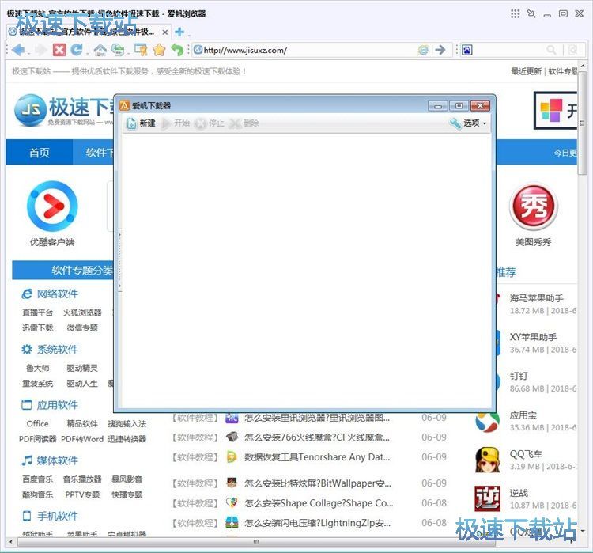Open the grid menu icon in browser title bar
This screenshot has width=593, height=553.
515,13
